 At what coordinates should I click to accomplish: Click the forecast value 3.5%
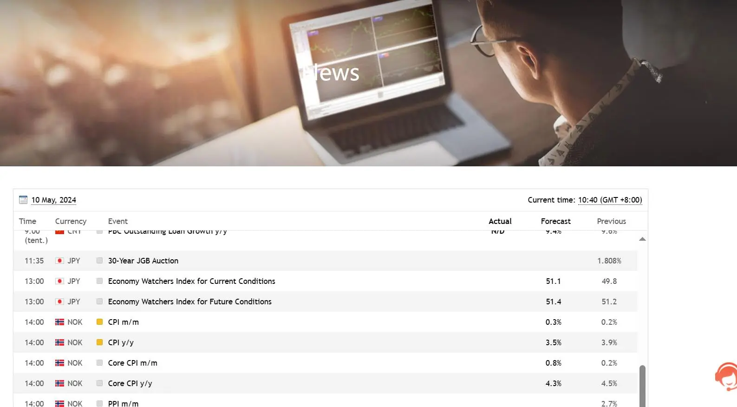(554, 342)
